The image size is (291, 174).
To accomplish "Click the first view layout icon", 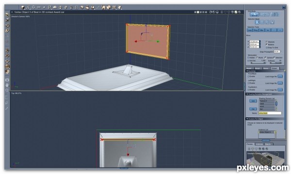I will tap(195, 12).
